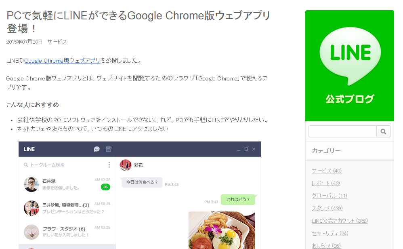Open the グローバル (11) category link

(330, 196)
